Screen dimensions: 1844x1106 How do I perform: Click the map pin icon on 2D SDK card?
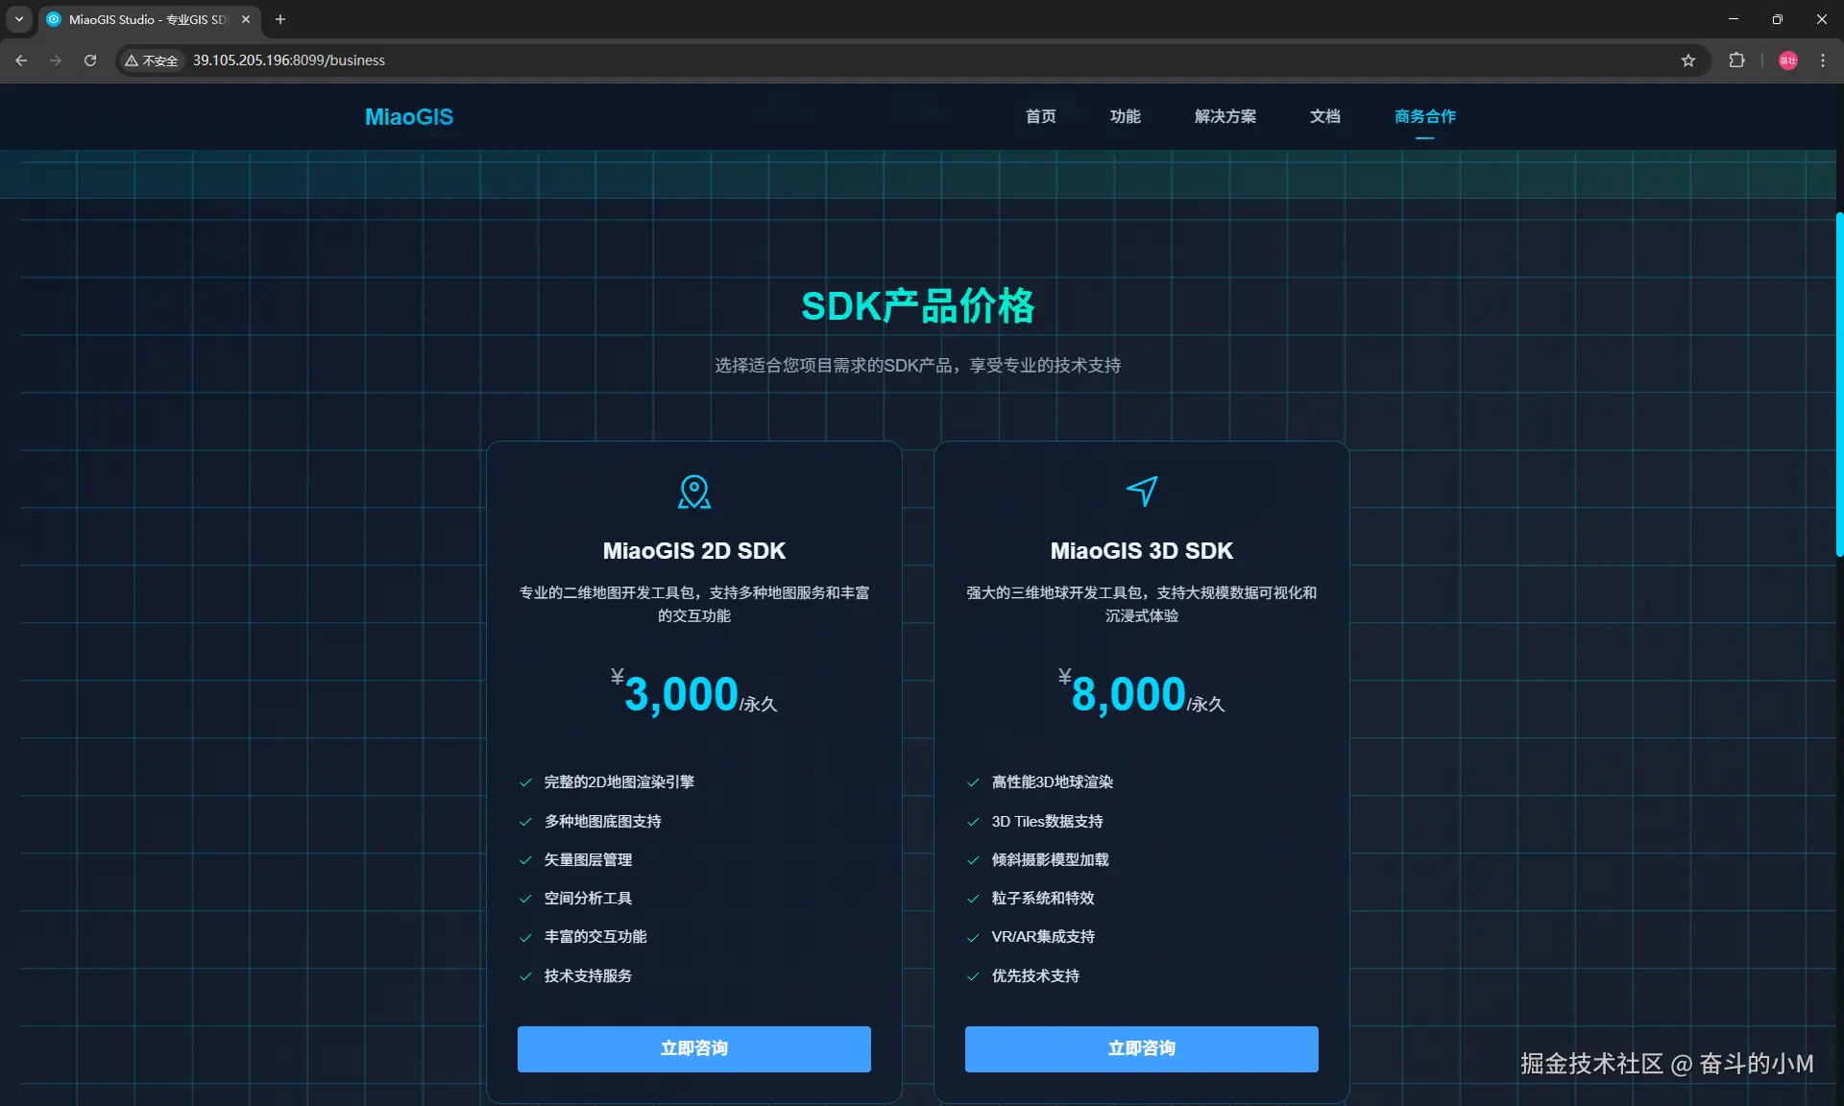[693, 492]
